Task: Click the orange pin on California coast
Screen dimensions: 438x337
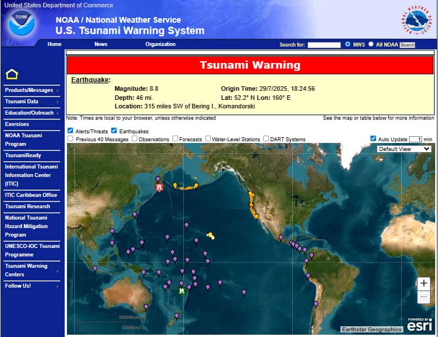Action: click(256, 217)
